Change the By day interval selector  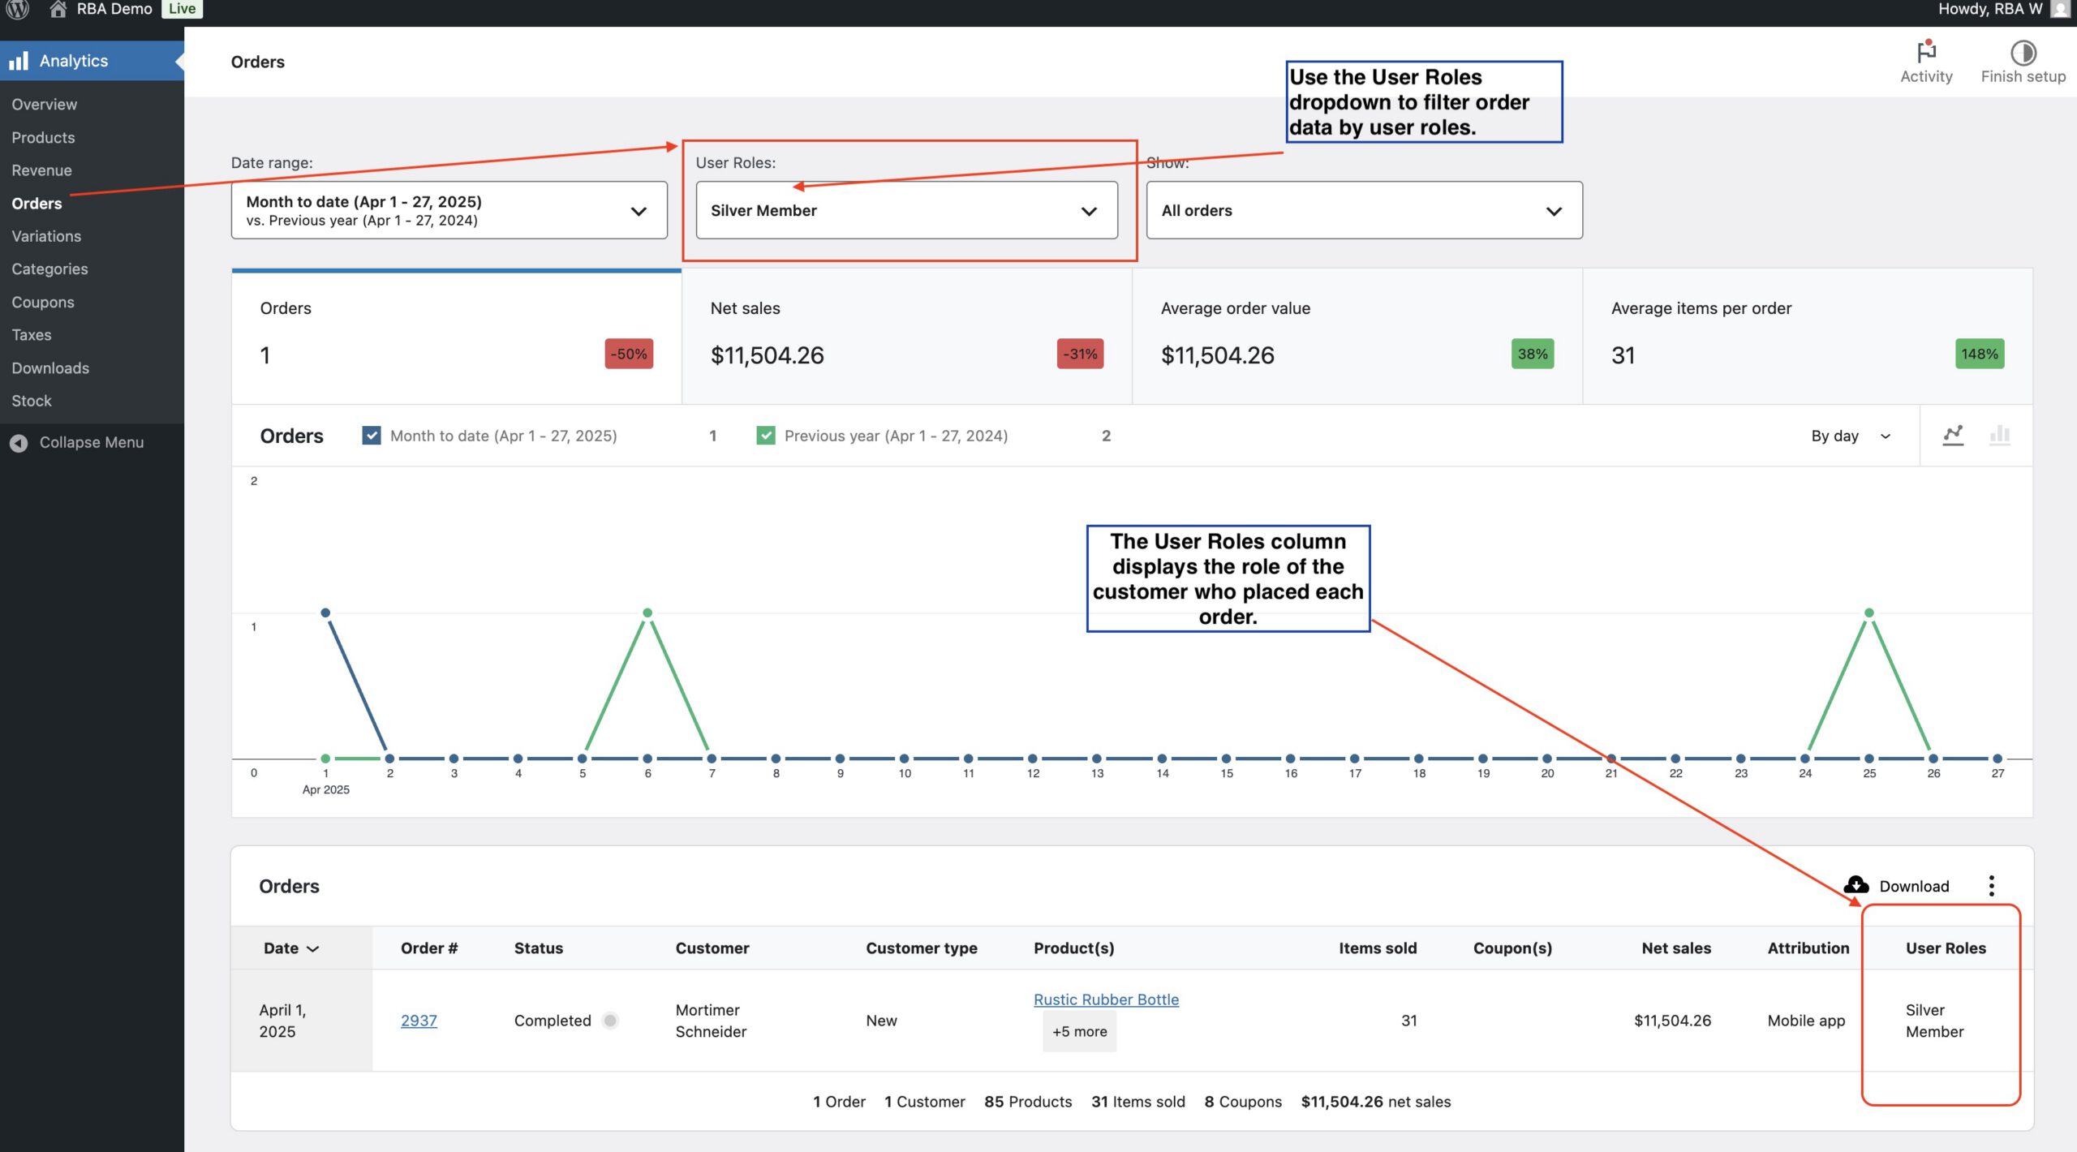(x=1850, y=436)
